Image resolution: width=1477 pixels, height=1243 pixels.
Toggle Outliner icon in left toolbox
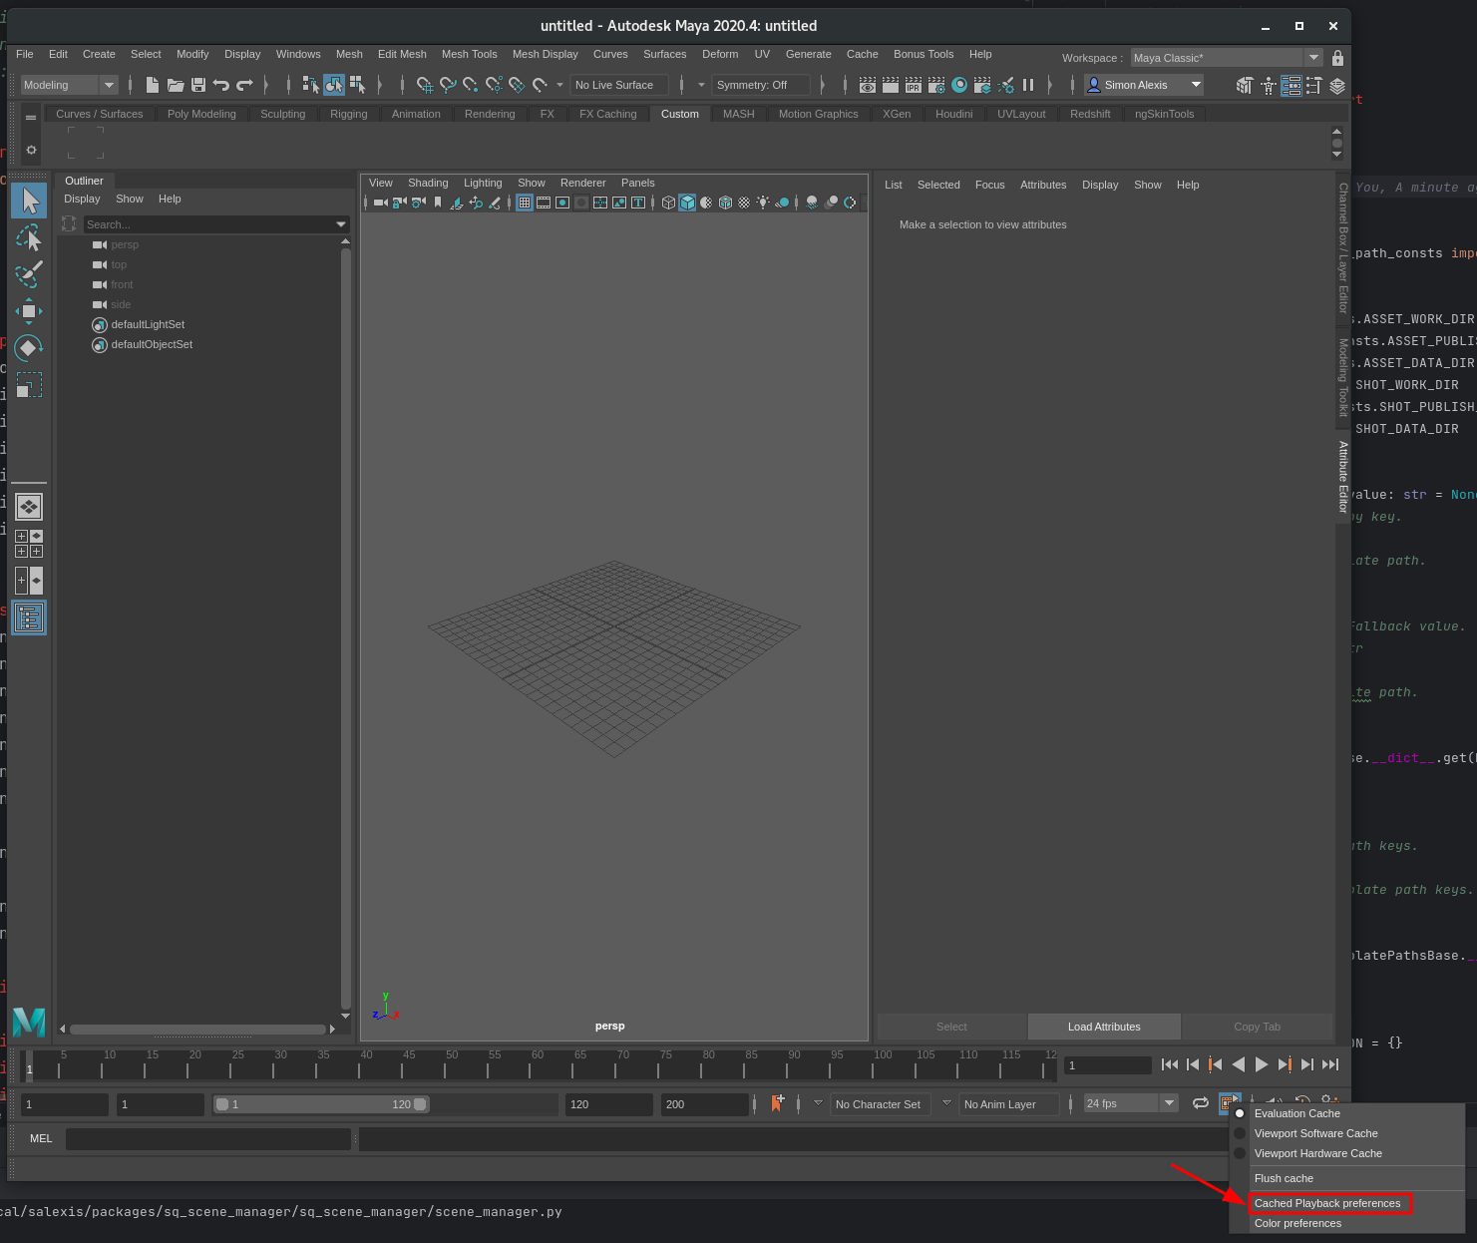pyautogui.click(x=29, y=618)
